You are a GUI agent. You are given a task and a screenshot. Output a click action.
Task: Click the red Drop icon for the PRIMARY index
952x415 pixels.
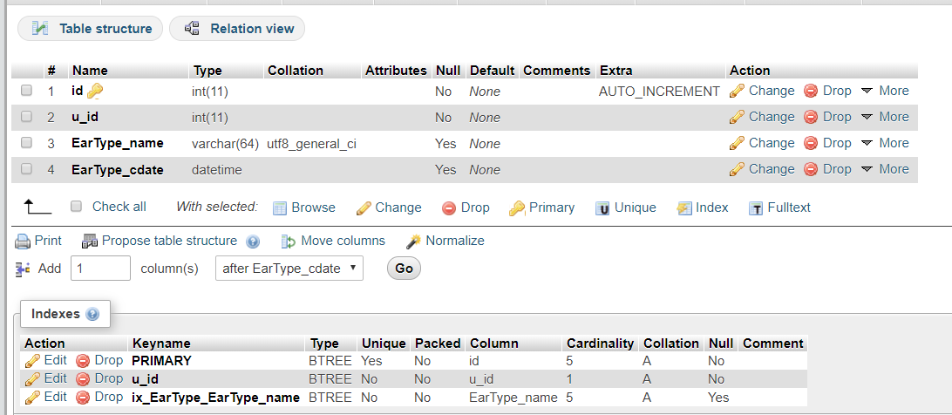(84, 360)
